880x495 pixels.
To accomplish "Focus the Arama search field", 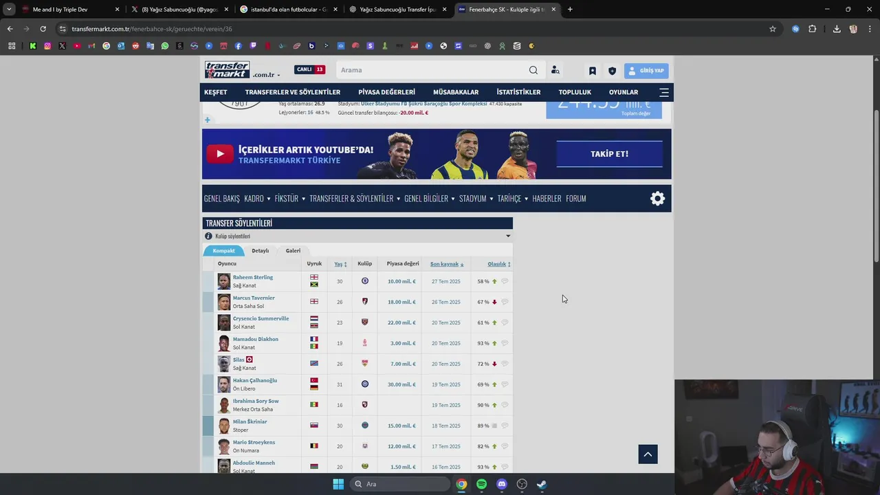I will (432, 70).
